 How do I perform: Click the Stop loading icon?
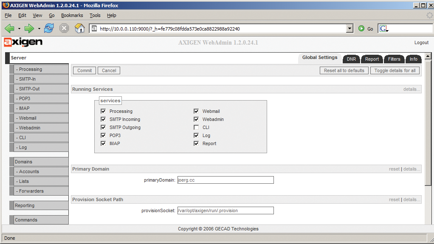click(64, 28)
